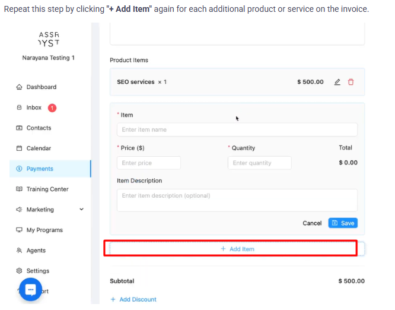Open the chat widget bubble
395x310 pixels.
[x=30, y=289]
